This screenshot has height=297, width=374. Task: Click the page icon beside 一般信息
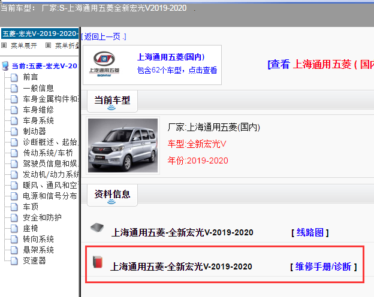click(x=14, y=89)
